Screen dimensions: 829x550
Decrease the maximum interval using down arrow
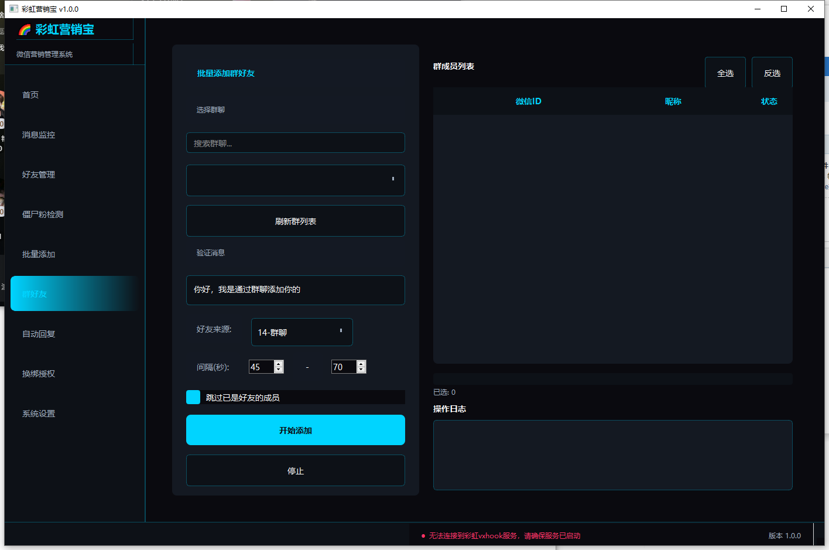tap(361, 370)
